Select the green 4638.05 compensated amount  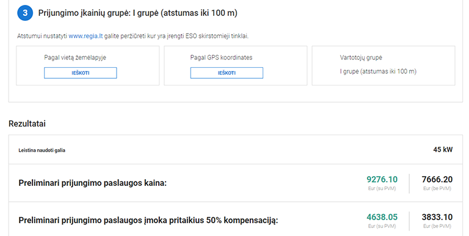tap(382, 217)
